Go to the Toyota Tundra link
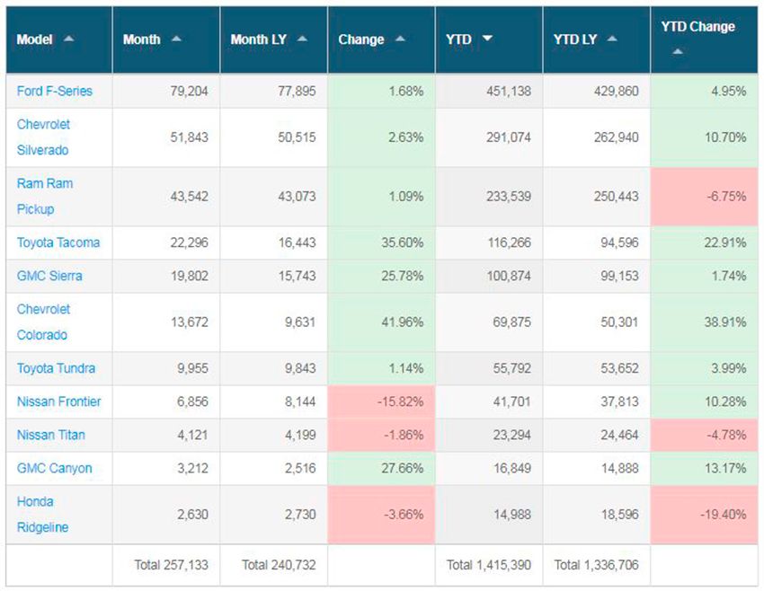The height and width of the screenshot is (591, 764). [56, 368]
